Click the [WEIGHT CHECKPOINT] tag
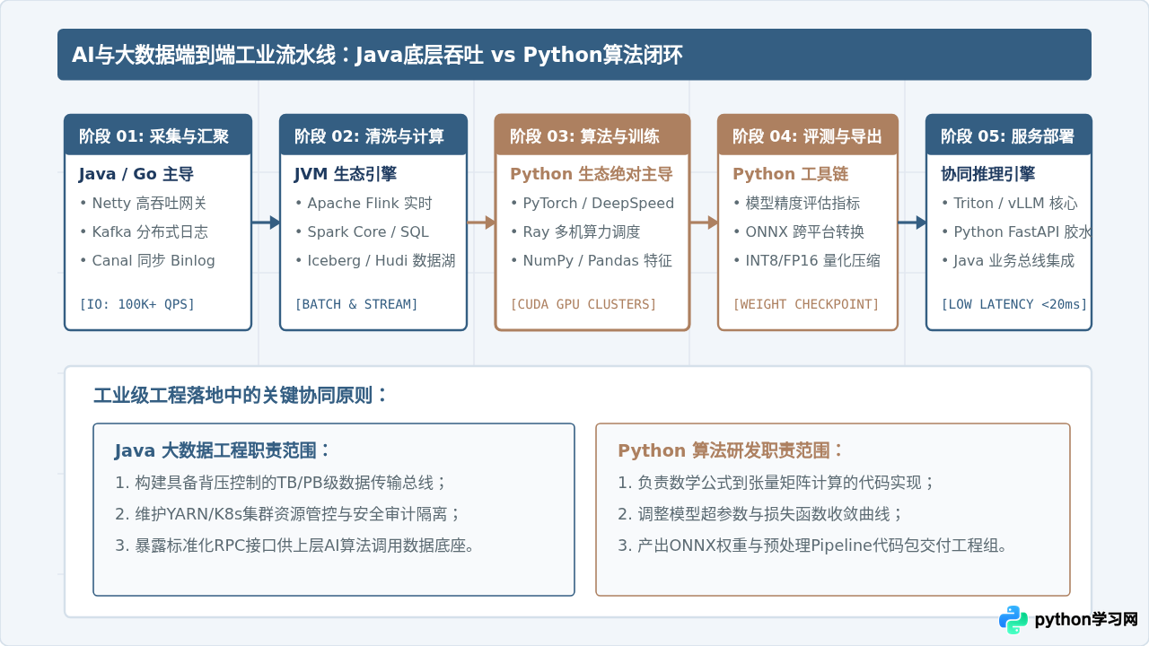The image size is (1149, 646). click(x=806, y=304)
